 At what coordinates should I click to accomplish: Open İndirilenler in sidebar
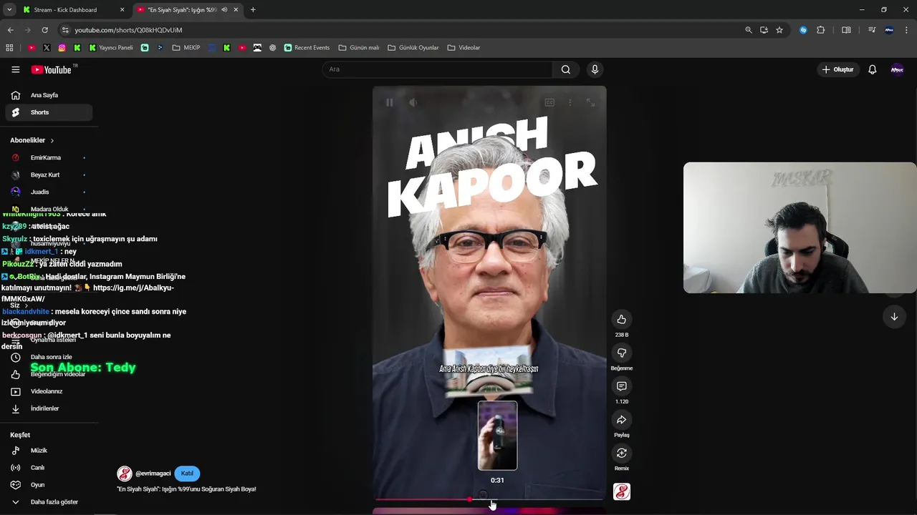(x=49, y=408)
